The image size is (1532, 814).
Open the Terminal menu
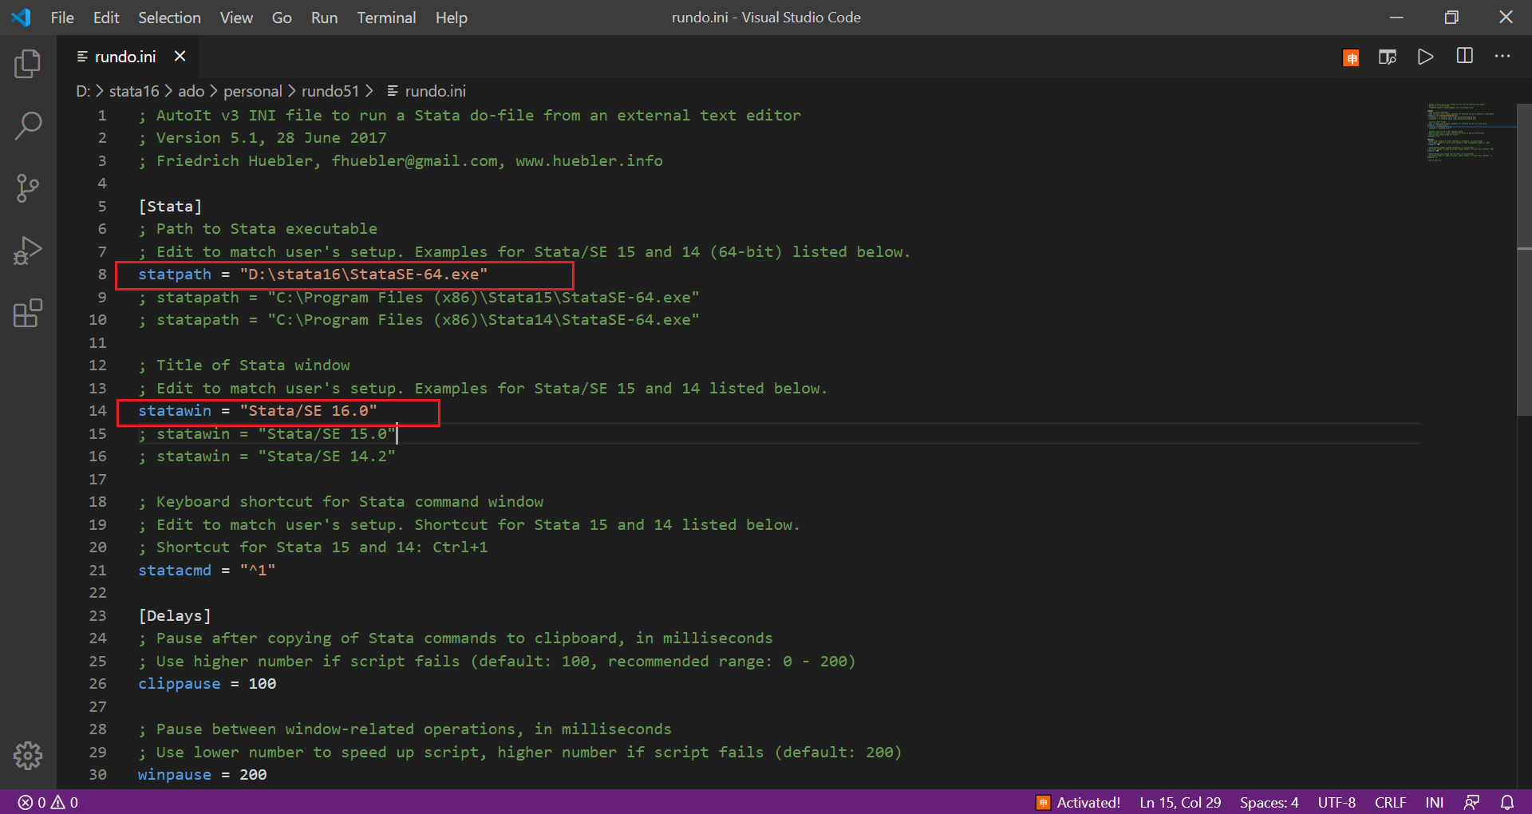coord(386,17)
